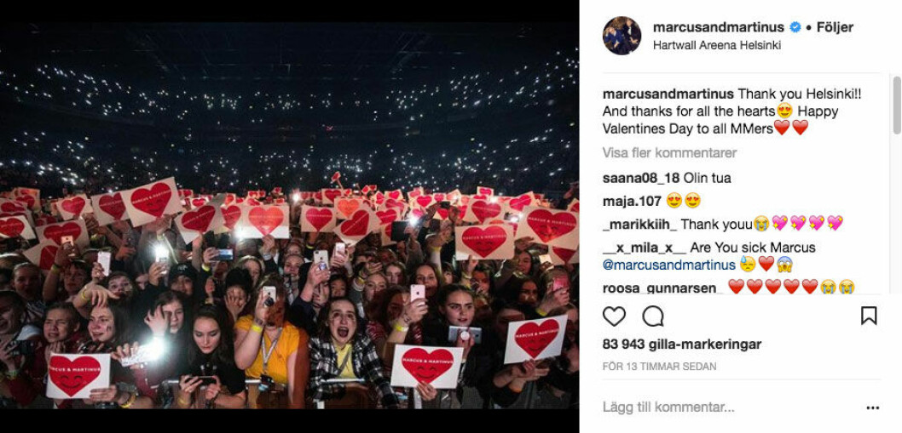Click the concert crowd photo
The image size is (902, 433).
tap(289, 215)
